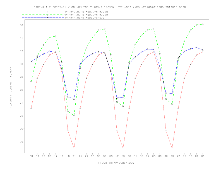Click x-axis tick label 78

191,156
